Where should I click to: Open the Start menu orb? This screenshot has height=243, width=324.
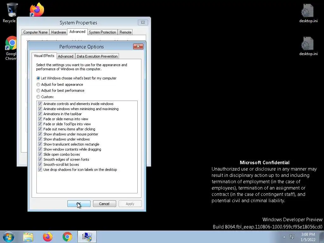coord(9,237)
